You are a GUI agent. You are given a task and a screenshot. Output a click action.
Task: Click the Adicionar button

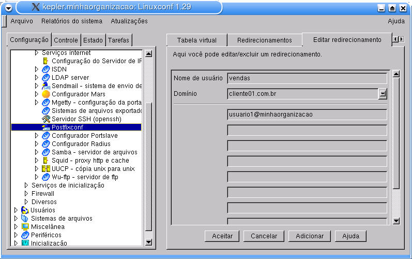(x=310, y=236)
